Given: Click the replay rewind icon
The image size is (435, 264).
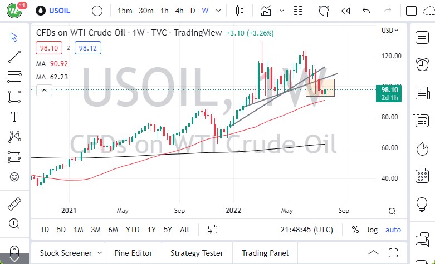Looking at the screenshot, I should tap(345, 11).
